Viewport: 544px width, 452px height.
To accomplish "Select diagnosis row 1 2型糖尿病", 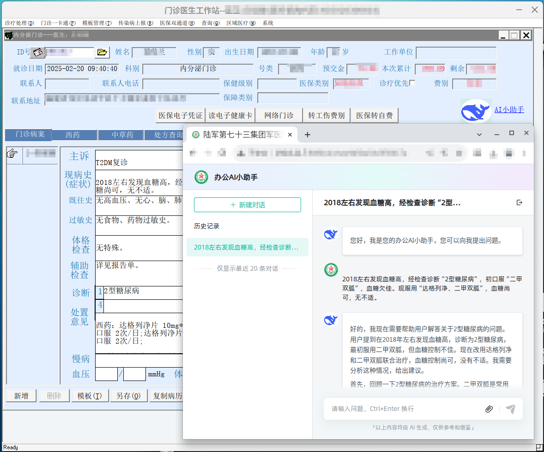I will coord(139,292).
